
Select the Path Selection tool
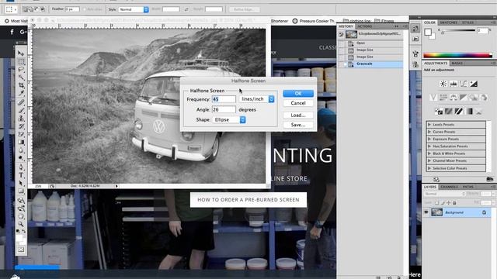21,183
